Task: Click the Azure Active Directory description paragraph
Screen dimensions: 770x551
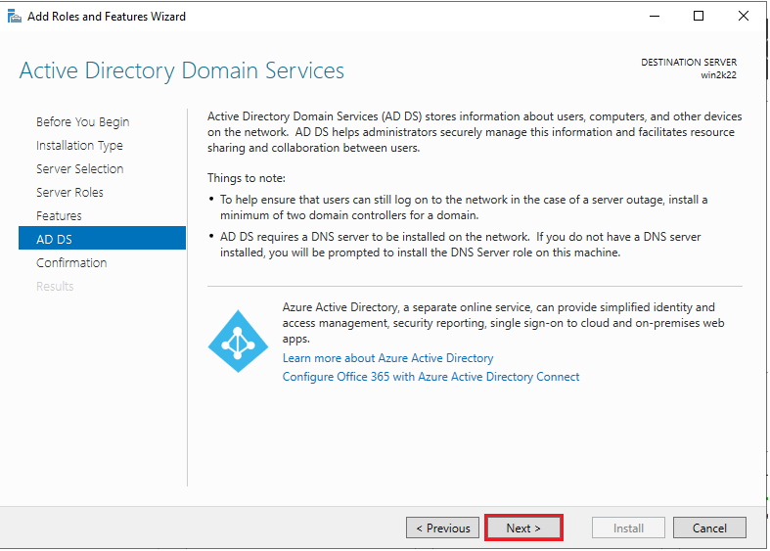Action: pyautogui.click(x=503, y=323)
